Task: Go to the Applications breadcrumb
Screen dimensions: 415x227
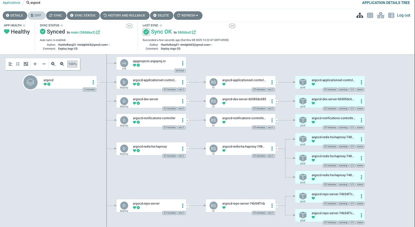Action: click(11, 3)
